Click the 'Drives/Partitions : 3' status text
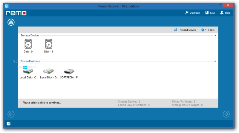This screenshot has width=239, height=133. click(184, 101)
